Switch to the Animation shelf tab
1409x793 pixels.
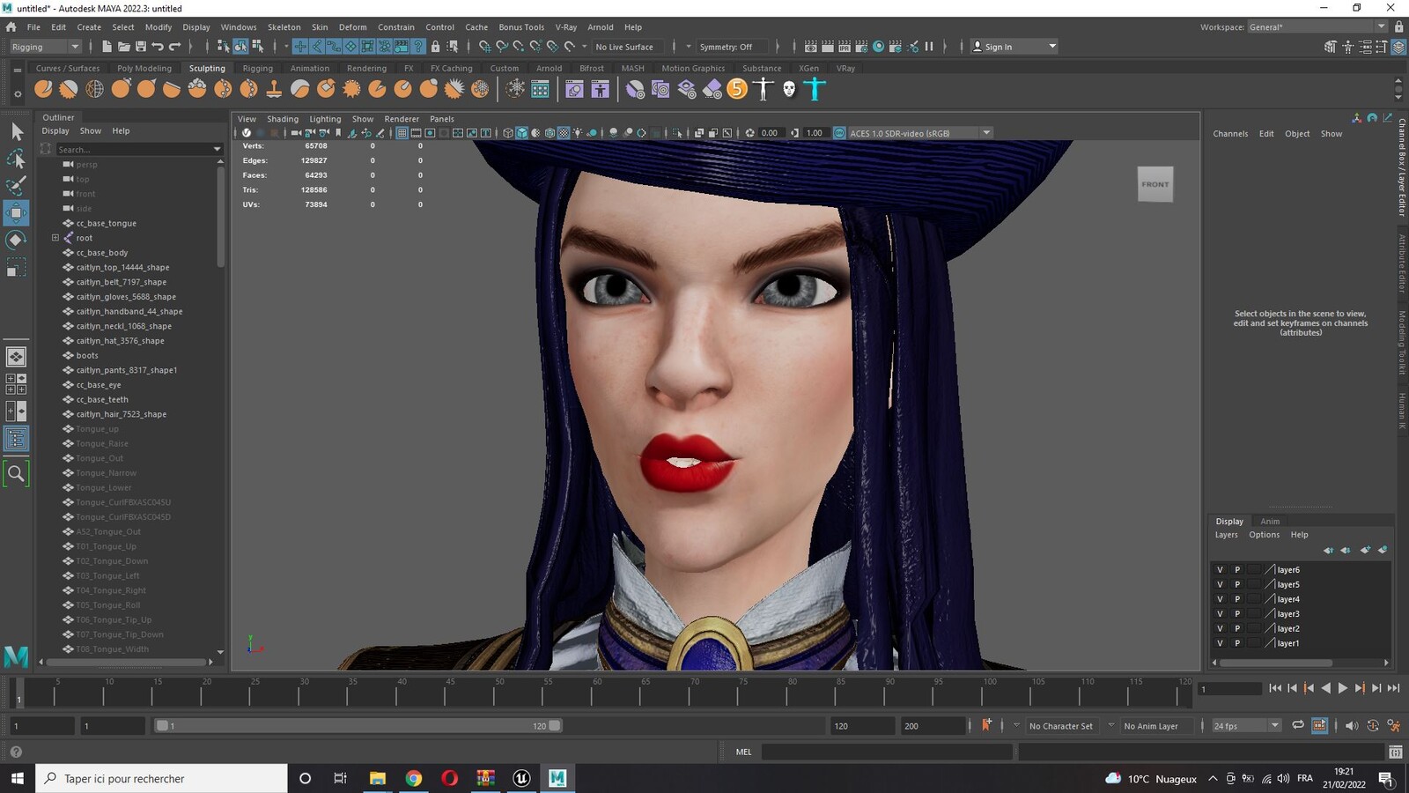point(310,68)
